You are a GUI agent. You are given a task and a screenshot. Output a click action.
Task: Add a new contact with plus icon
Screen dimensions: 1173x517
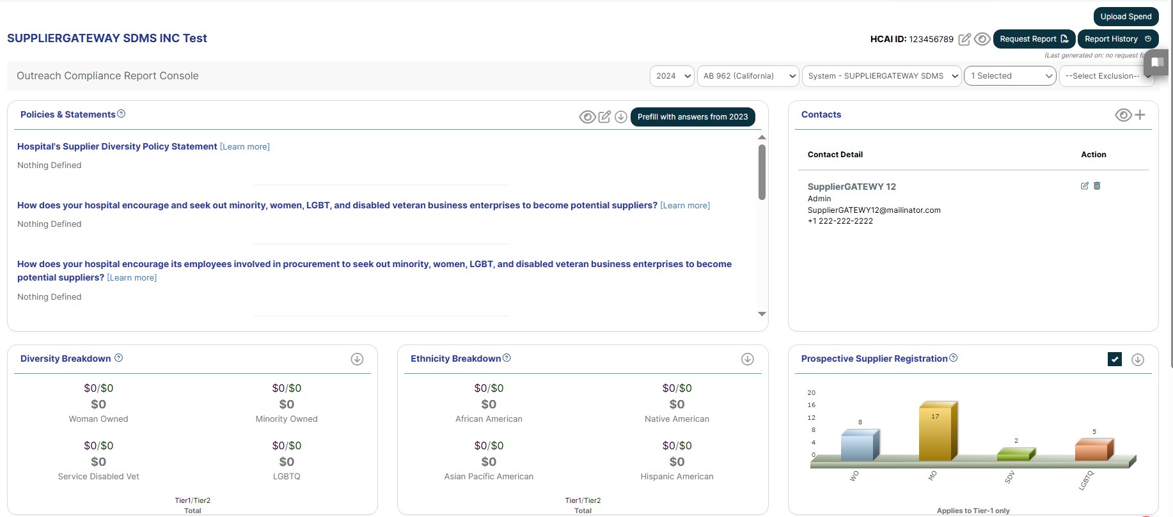tap(1140, 115)
